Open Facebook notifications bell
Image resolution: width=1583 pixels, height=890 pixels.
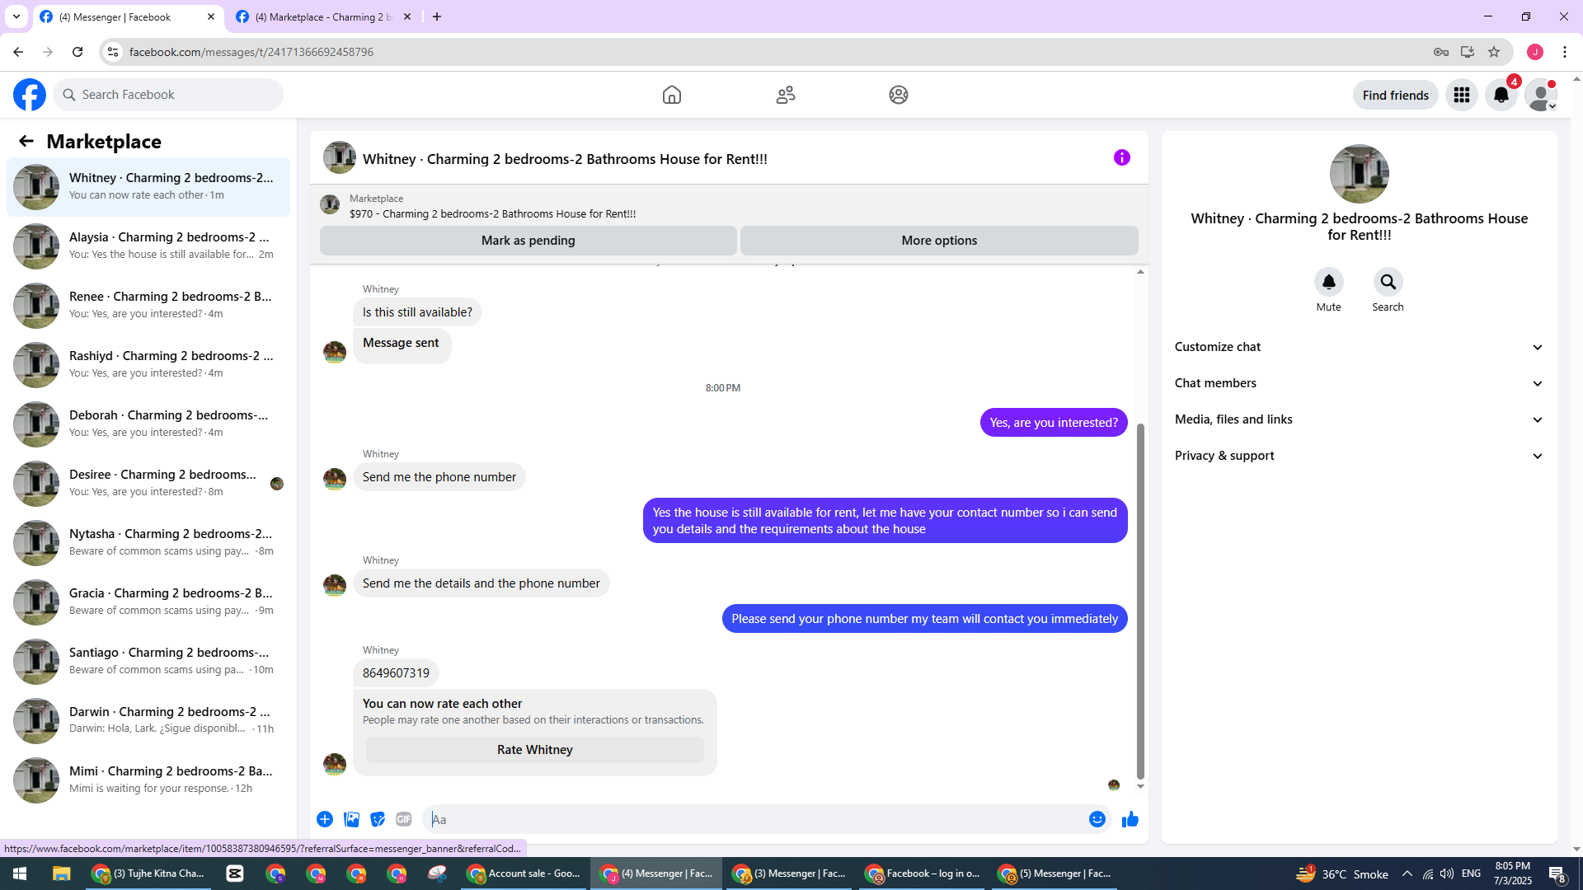click(x=1501, y=96)
